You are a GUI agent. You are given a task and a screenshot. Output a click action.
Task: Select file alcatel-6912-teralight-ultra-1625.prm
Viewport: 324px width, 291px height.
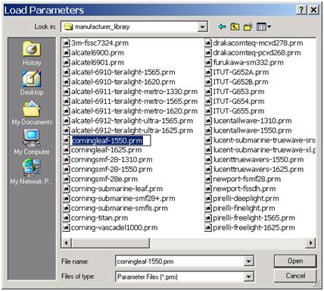132,130
